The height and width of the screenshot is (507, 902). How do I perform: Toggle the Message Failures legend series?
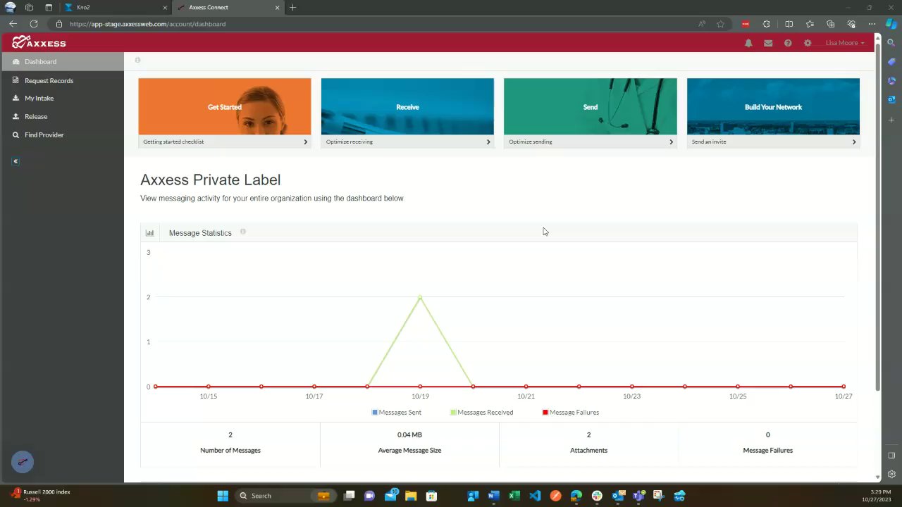(571, 412)
